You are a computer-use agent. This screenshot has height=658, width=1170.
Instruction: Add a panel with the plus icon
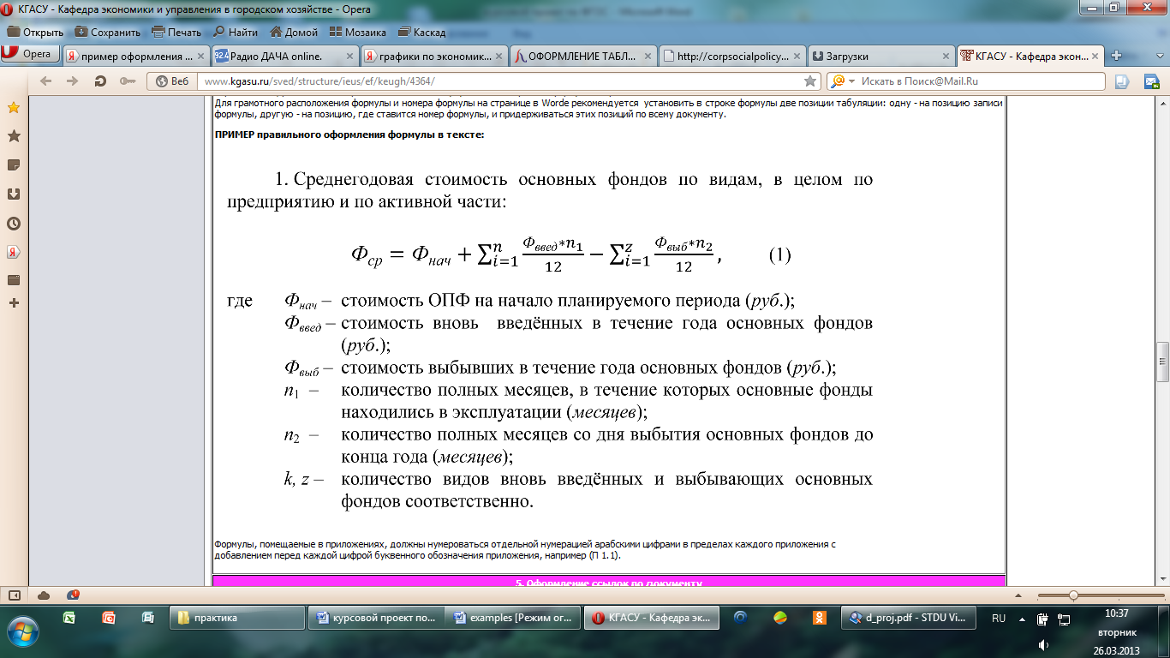tap(14, 303)
